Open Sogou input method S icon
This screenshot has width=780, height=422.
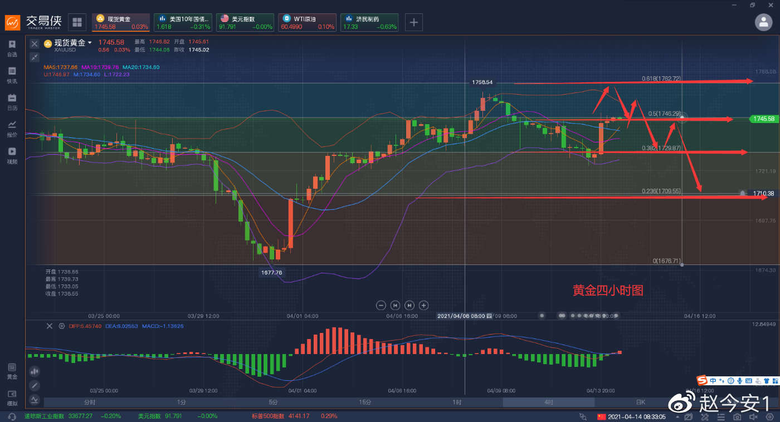point(702,381)
